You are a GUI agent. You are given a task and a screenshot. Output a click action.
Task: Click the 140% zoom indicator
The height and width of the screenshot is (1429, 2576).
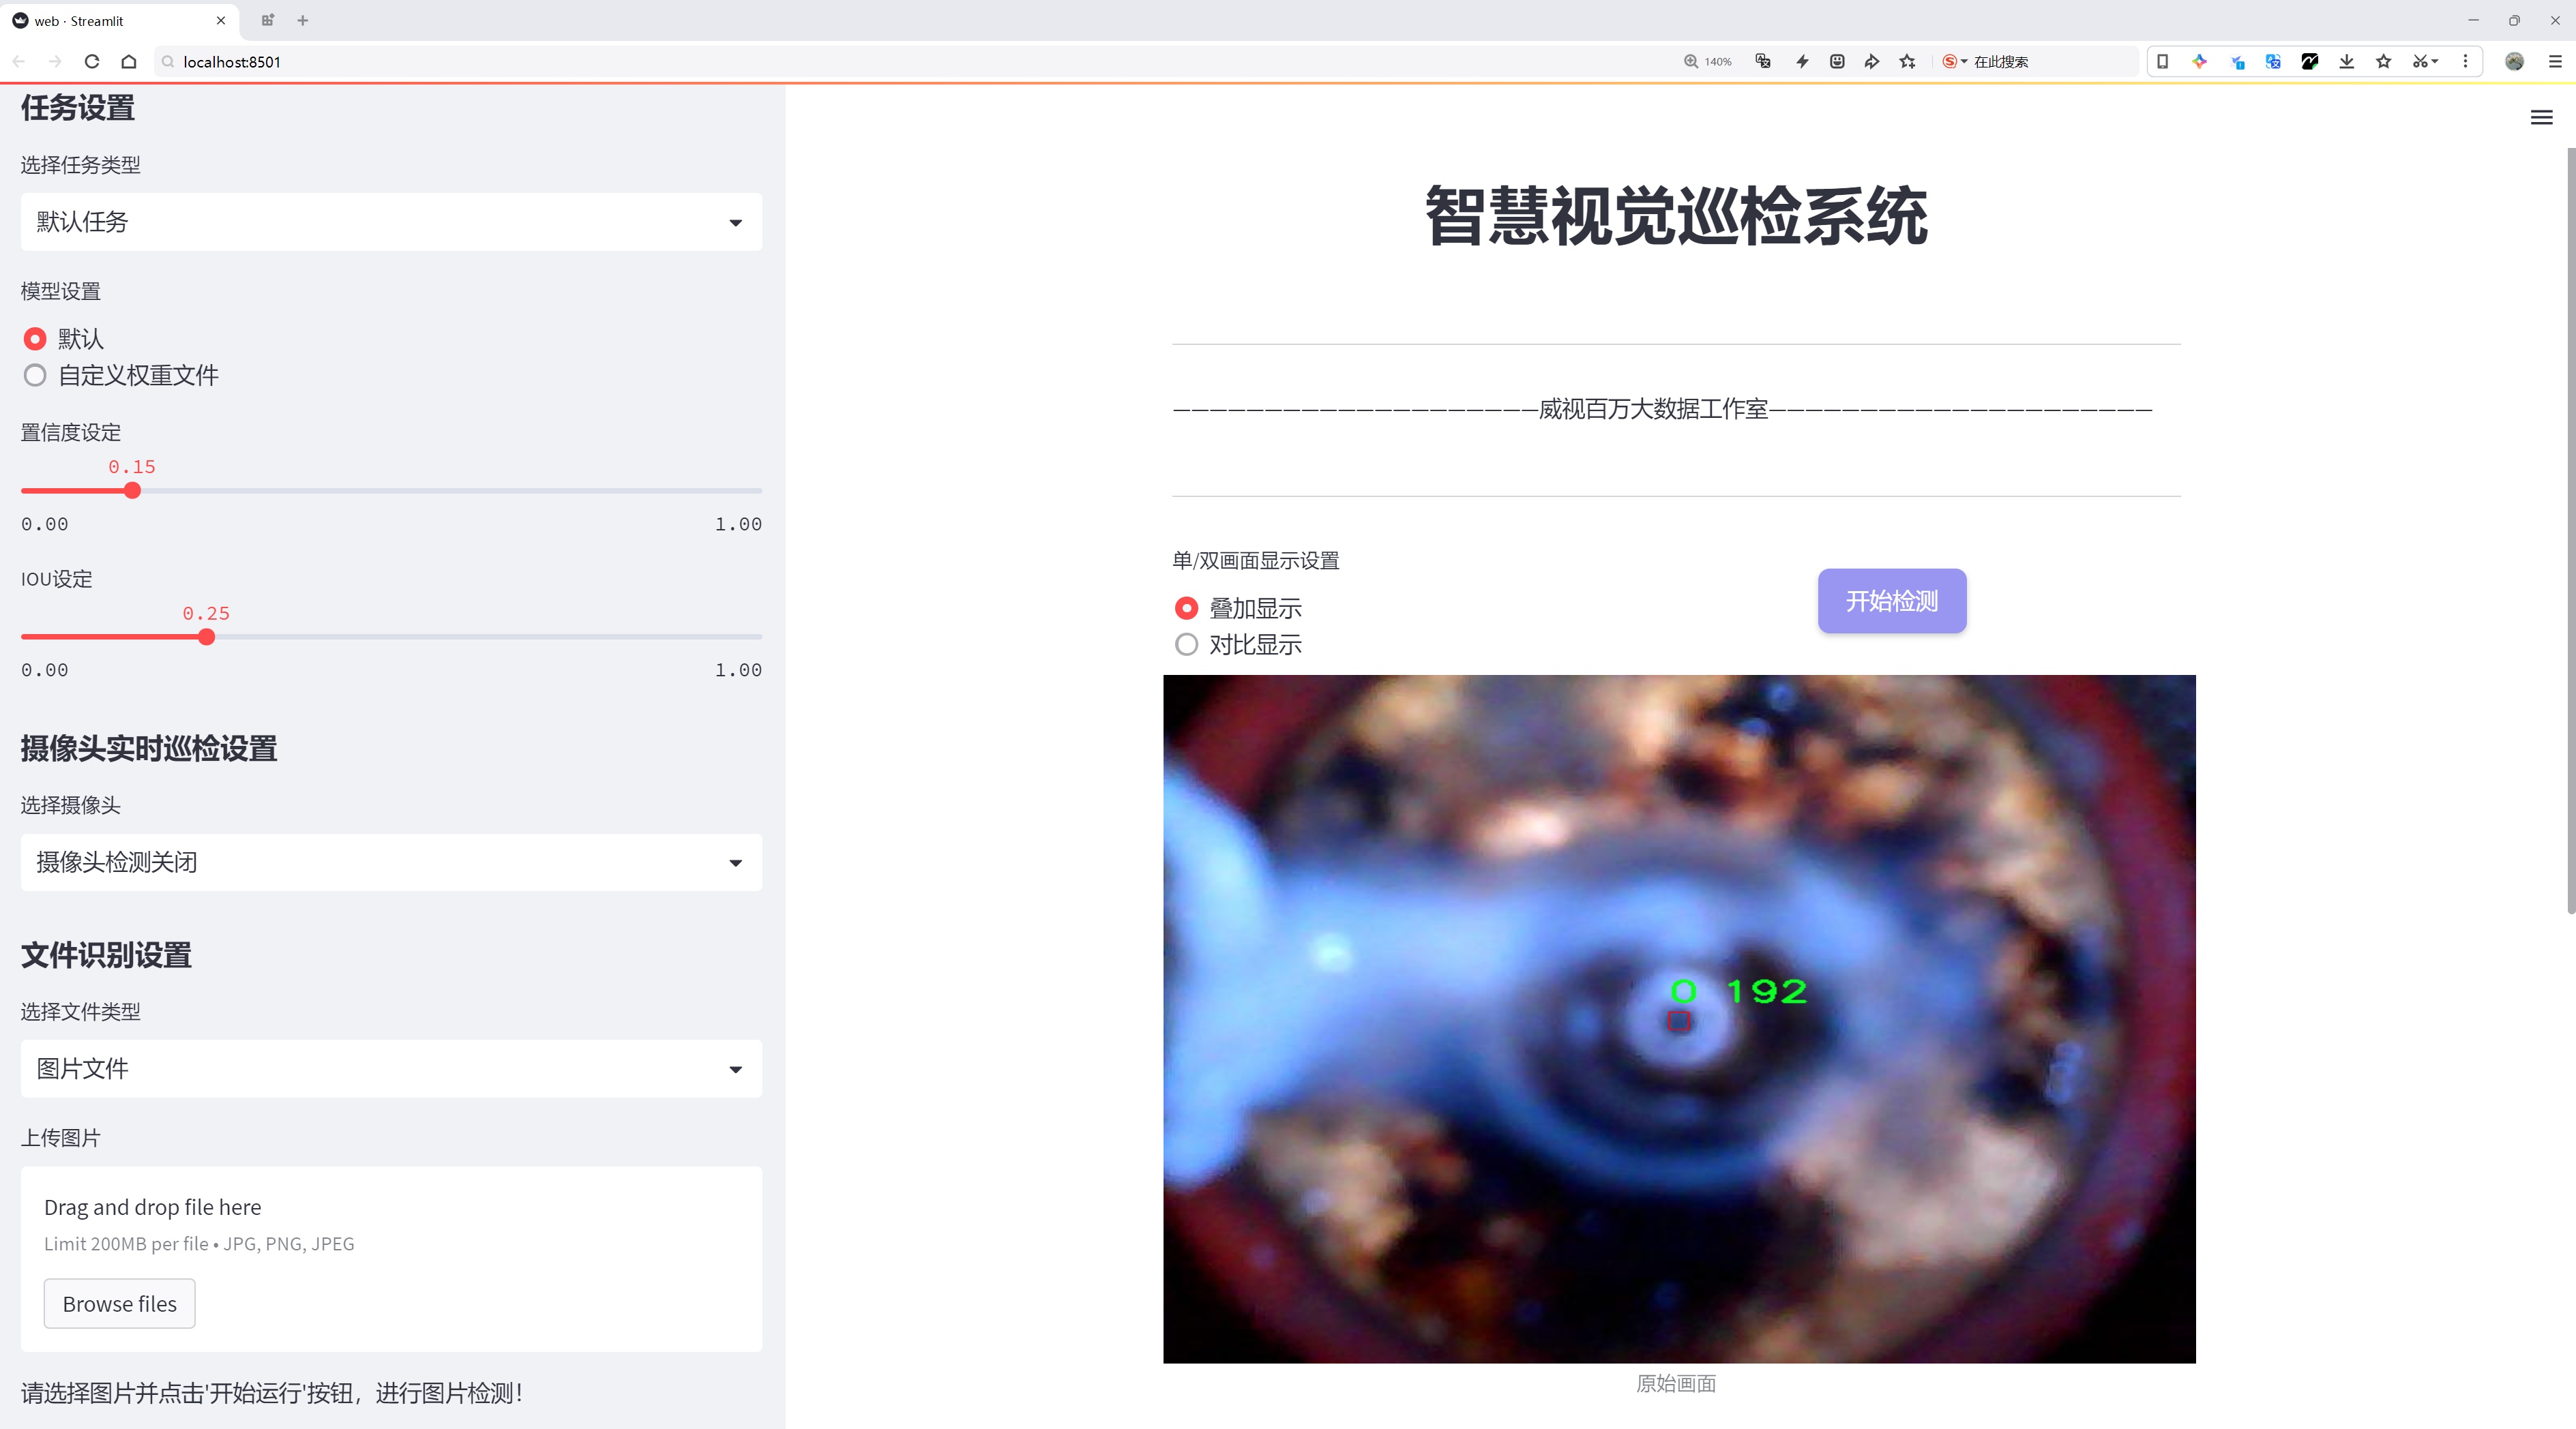pyautogui.click(x=1708, y=61)
